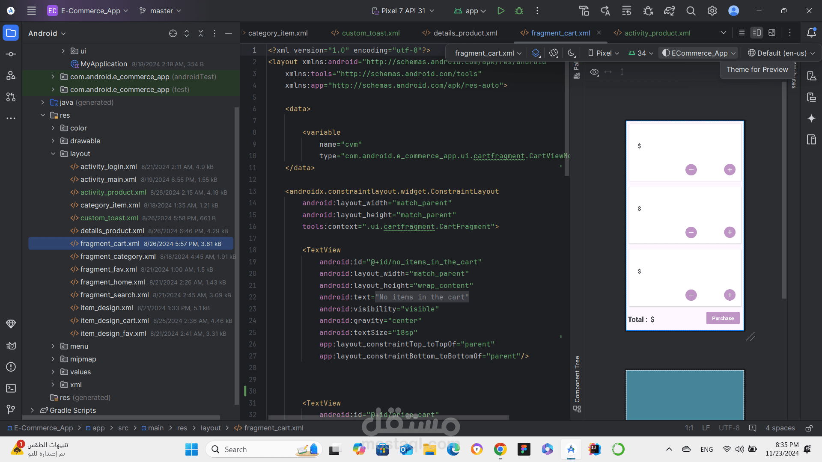Open the Terminal tool window
The height and width of the screenshot is (462, 822).
[11, 388]
